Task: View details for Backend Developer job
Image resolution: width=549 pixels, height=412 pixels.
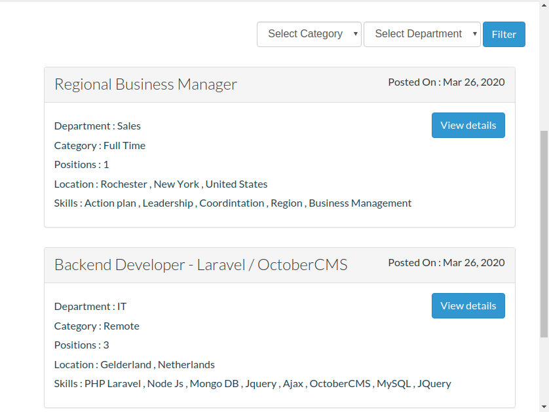Action: [x=468, y=306]
